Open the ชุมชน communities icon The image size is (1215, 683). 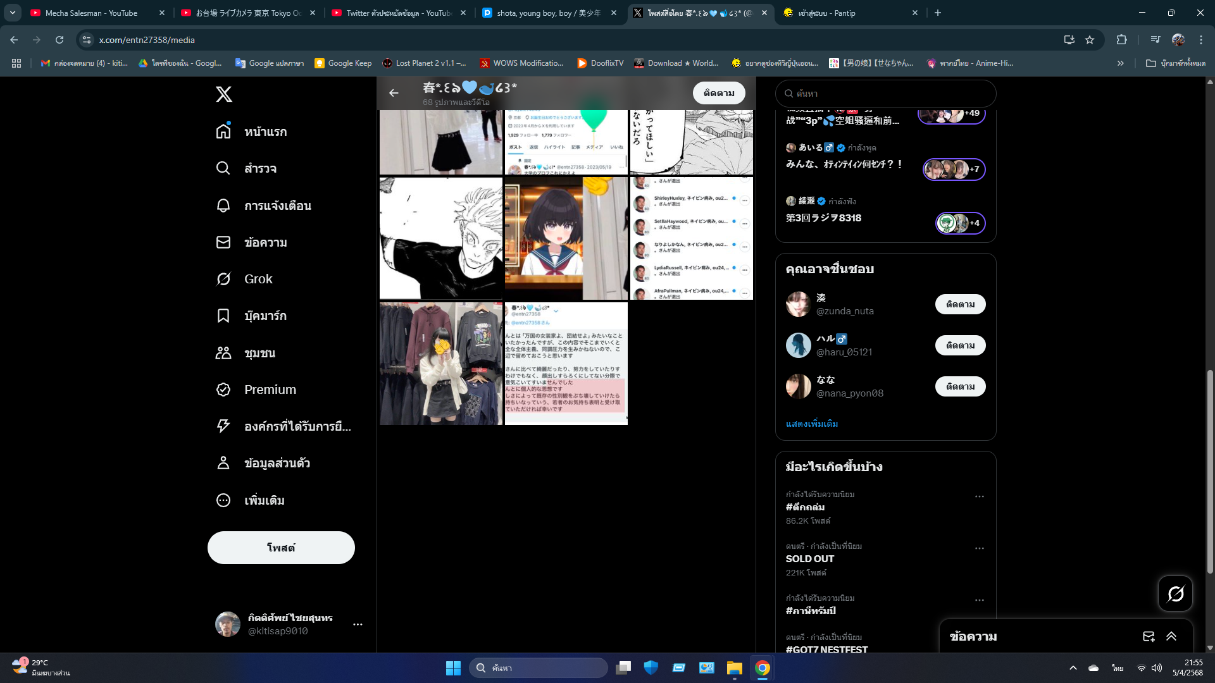(x=223, y=352)
